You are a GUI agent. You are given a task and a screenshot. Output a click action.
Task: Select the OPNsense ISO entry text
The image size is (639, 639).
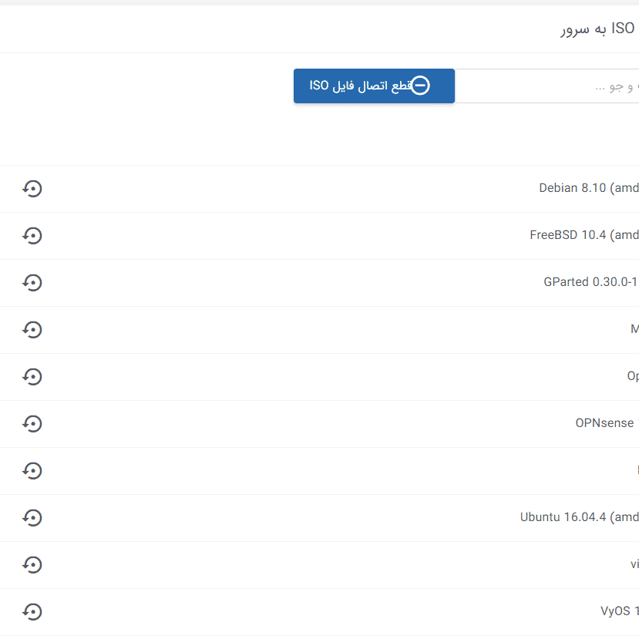coord(605,423)
